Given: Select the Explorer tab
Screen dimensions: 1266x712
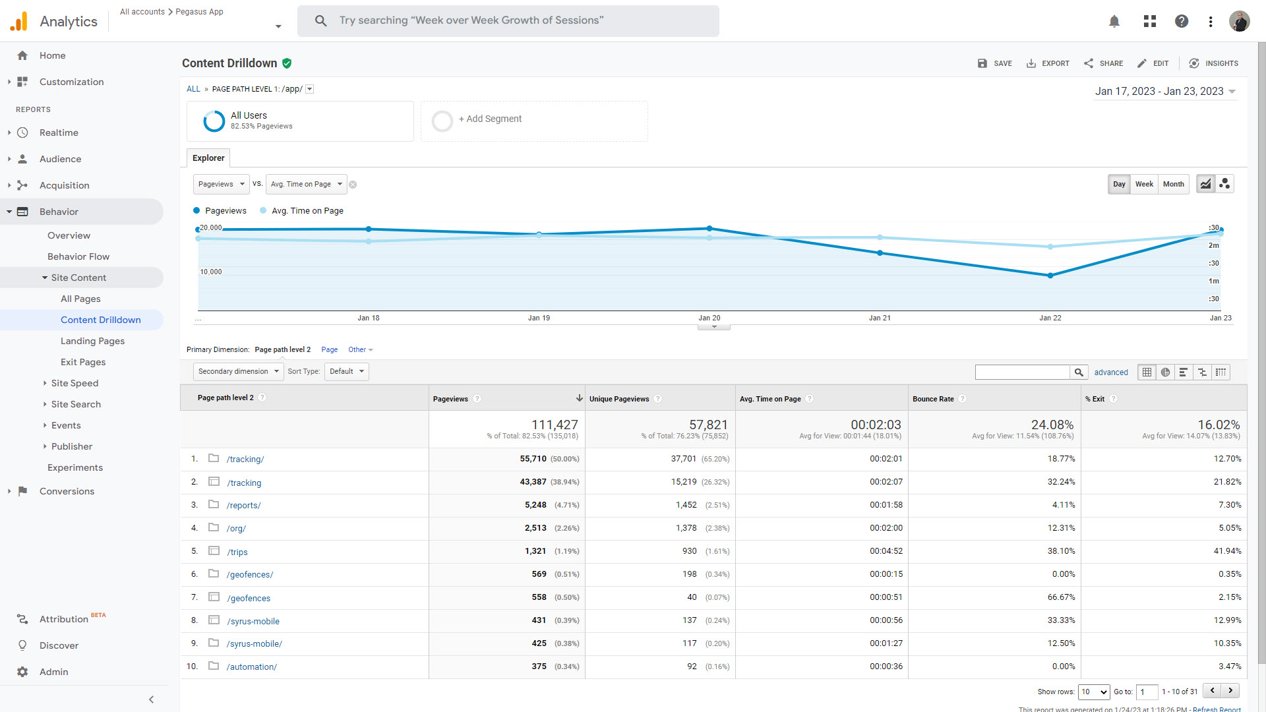Looking at the screenshot, I should pyautogui.click(x=208, y=158).
